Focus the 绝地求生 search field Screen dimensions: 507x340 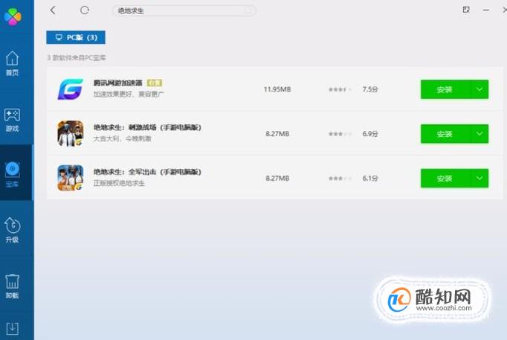184,10
